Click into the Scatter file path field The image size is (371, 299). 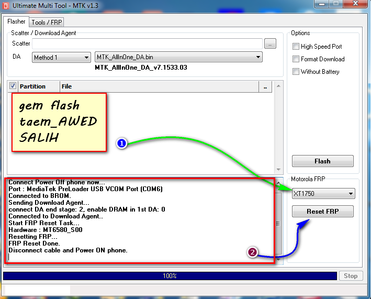coord(147,43)
